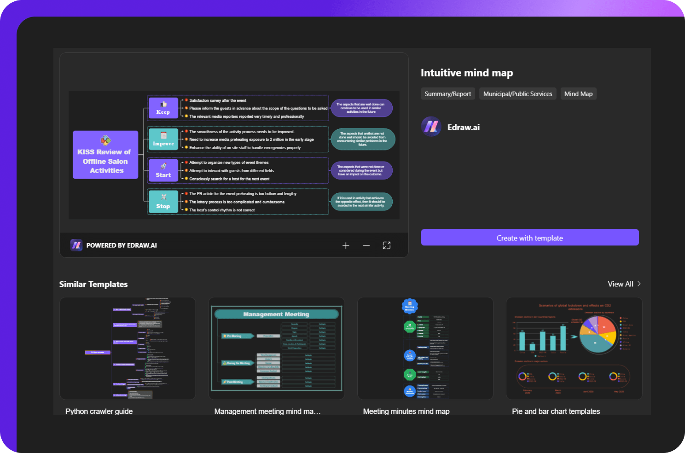685x453 pixels.
Task: Open the Python crawler guide thumbnail
Action: click(128, 348)
